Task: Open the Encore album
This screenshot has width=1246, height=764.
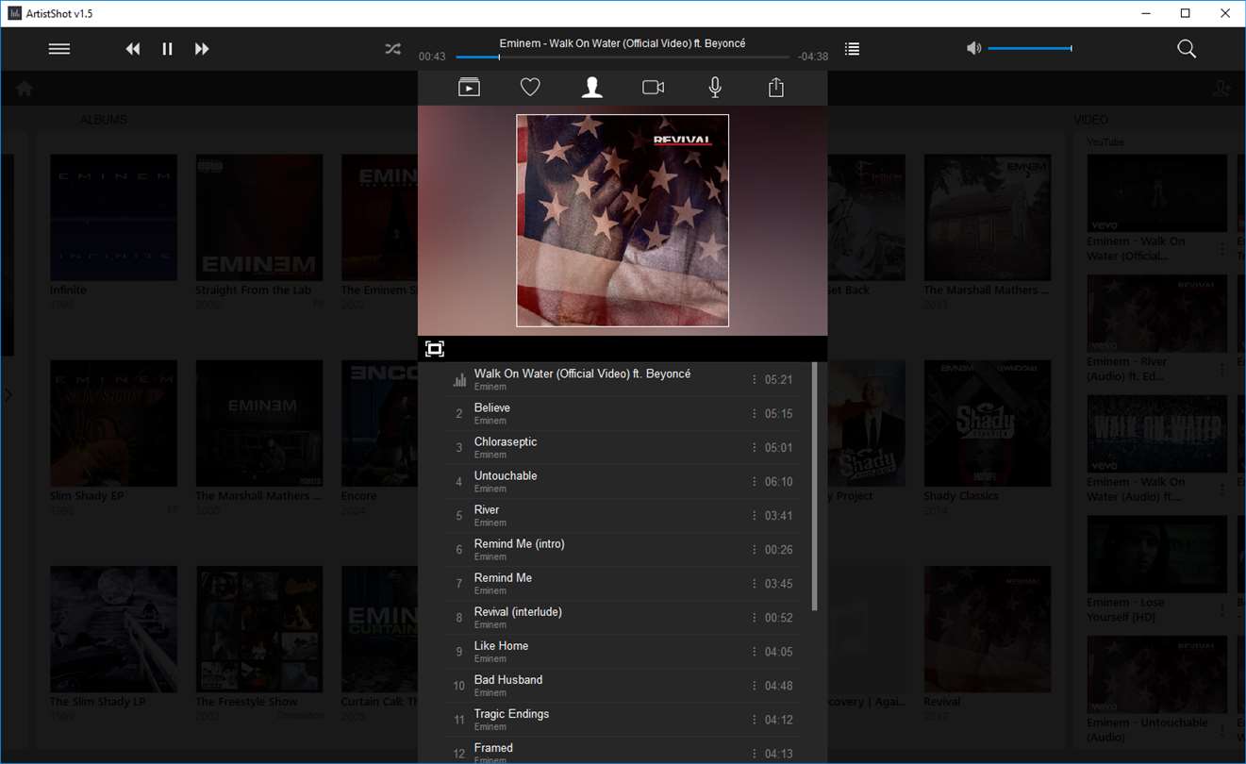Action: [x=379, y=424]
